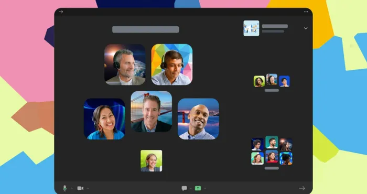Click the top-left arrow icon
The width and height of the screenshot is (367, 194).
click(x=61, y=12)
